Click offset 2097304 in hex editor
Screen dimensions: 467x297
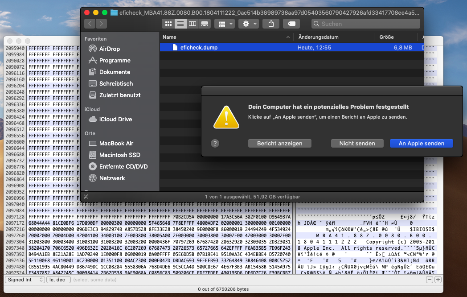[15, 242]
